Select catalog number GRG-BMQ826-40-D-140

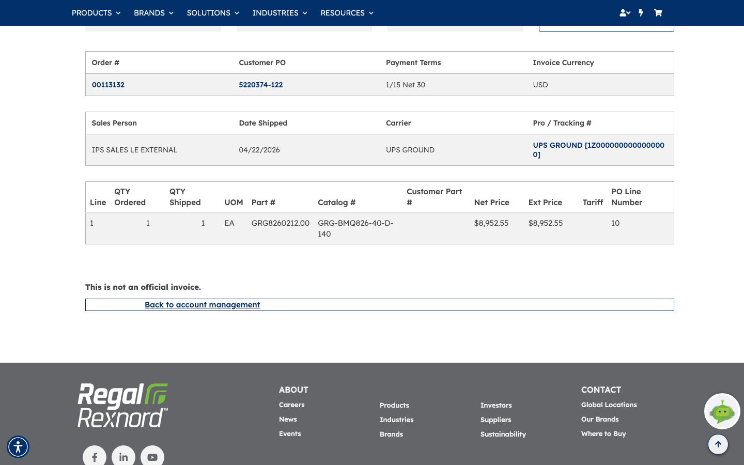[355, 228]
